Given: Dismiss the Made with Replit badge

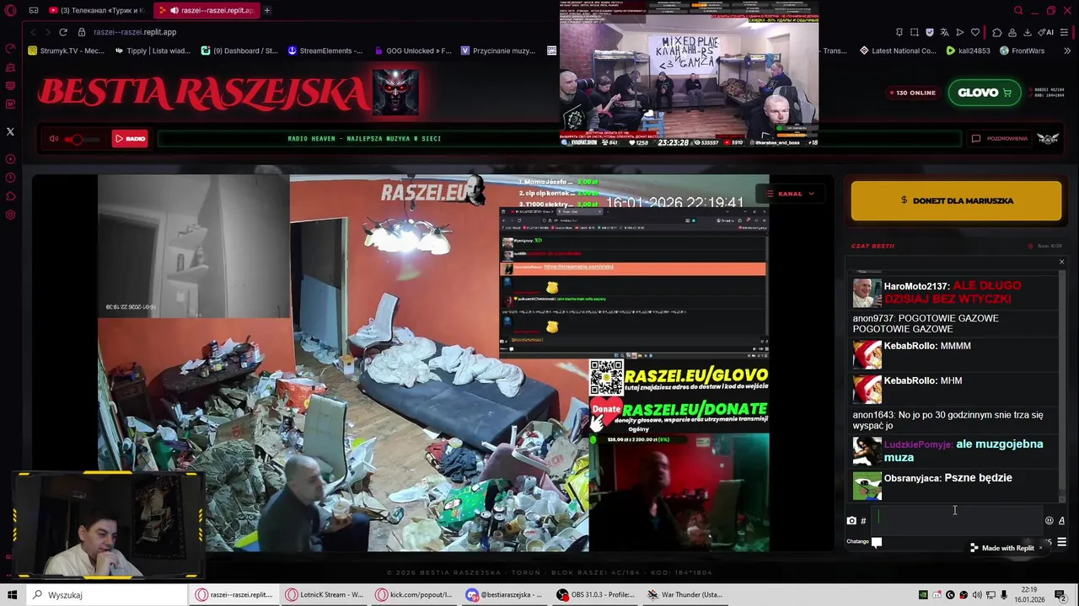Looking at the screenshot, I should tap(1040, 548).
